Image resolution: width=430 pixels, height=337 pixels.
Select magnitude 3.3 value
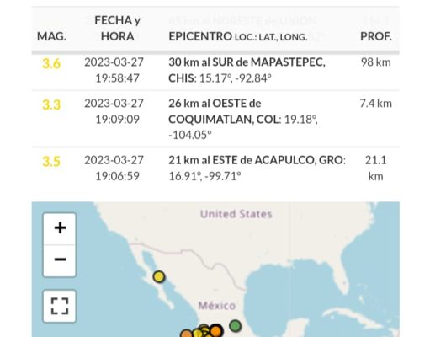pyautogui.click(x=51, y=105)
